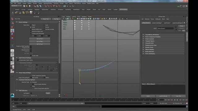Collapse the Move Snap Settings section

(17, 73)
